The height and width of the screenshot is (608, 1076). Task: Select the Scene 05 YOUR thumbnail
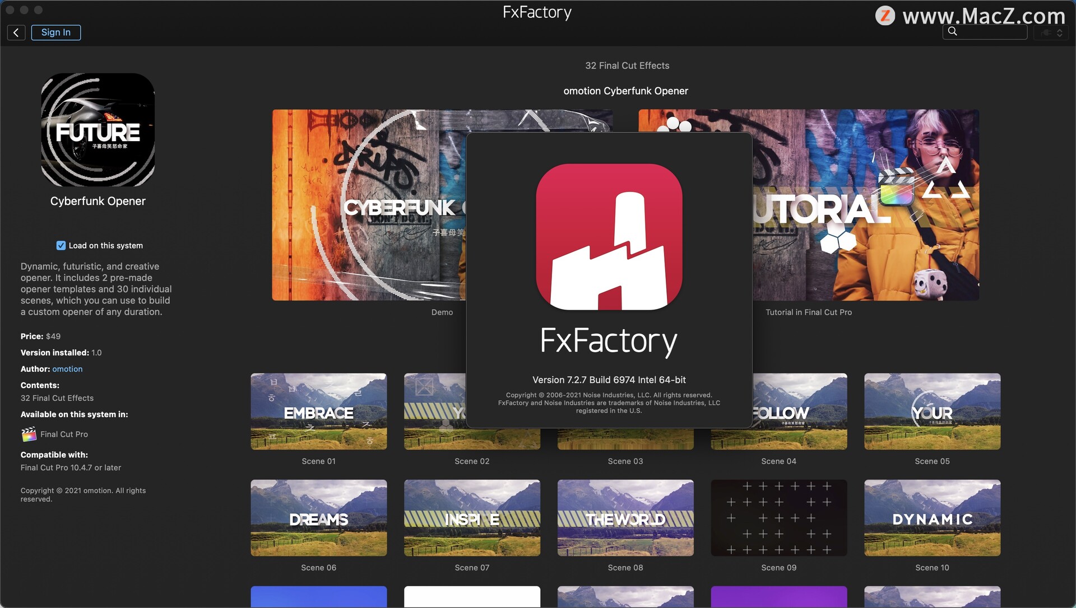[x=933, y=411]
